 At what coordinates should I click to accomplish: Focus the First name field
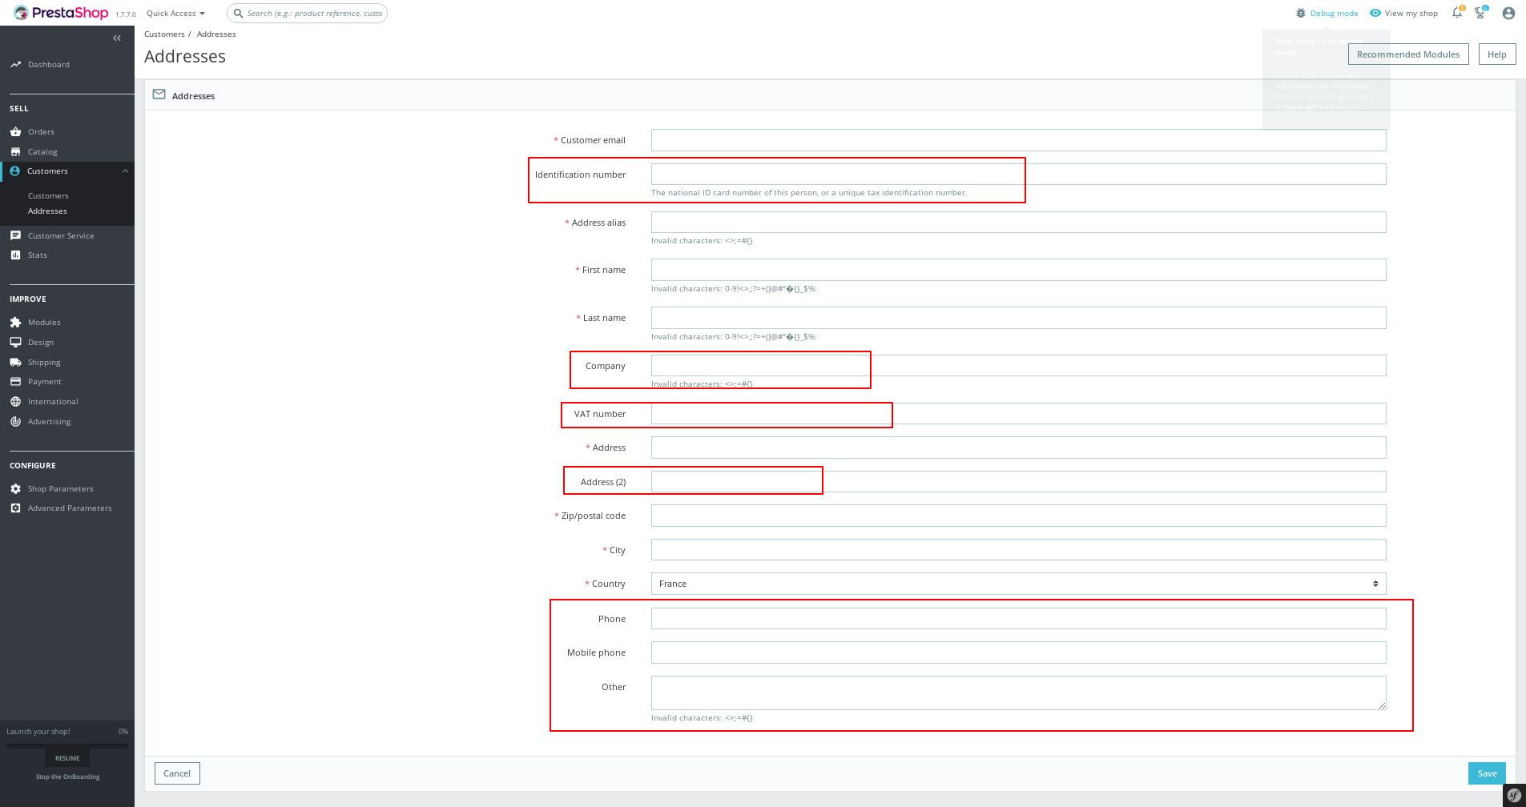(1018, 270)
